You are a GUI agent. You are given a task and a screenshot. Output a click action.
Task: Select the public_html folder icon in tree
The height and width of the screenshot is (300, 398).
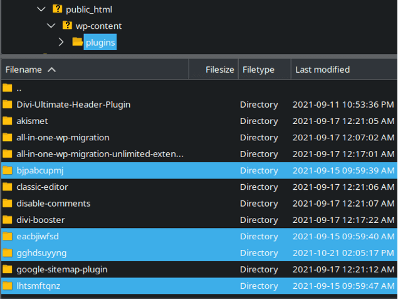(x=58, y=9)
